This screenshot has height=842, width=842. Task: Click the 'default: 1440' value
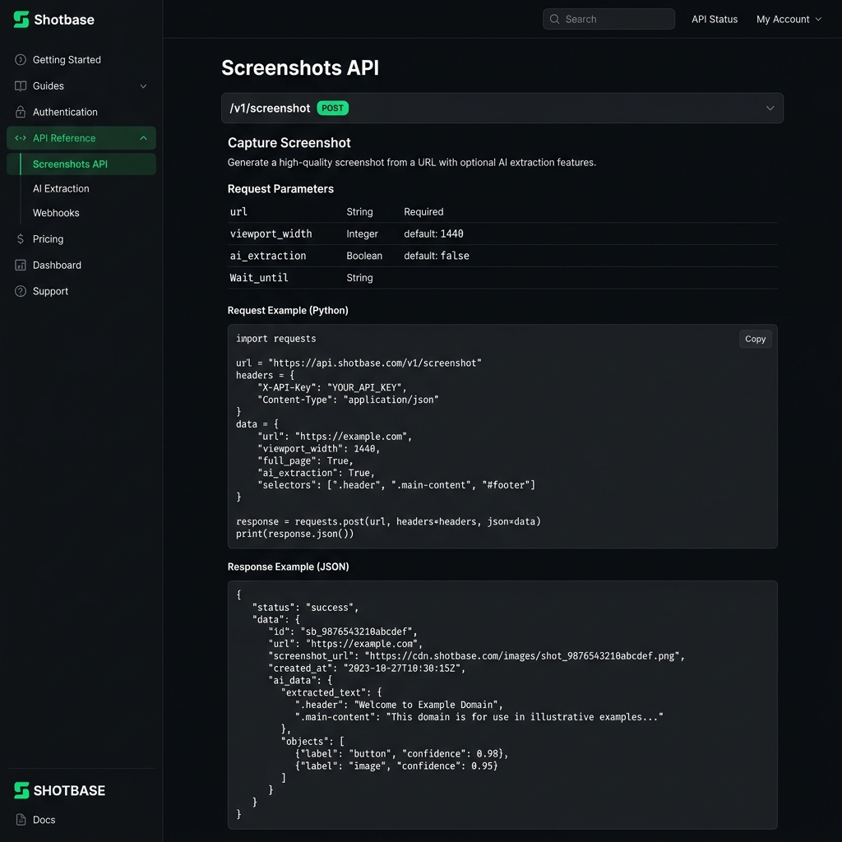[433, 234]
